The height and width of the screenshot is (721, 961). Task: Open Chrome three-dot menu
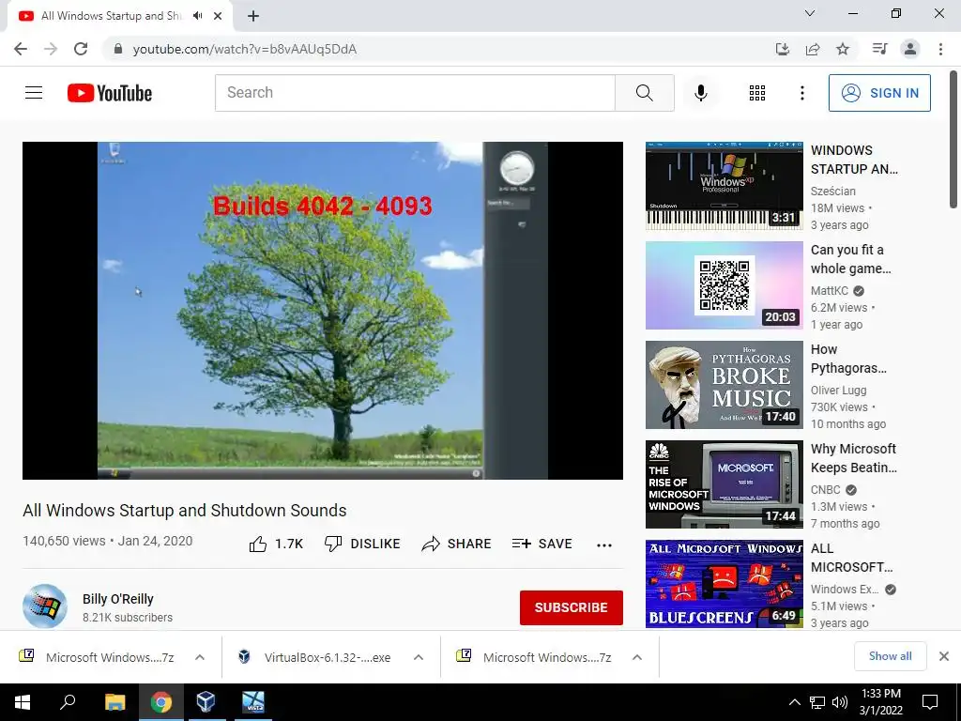[940, 49]
